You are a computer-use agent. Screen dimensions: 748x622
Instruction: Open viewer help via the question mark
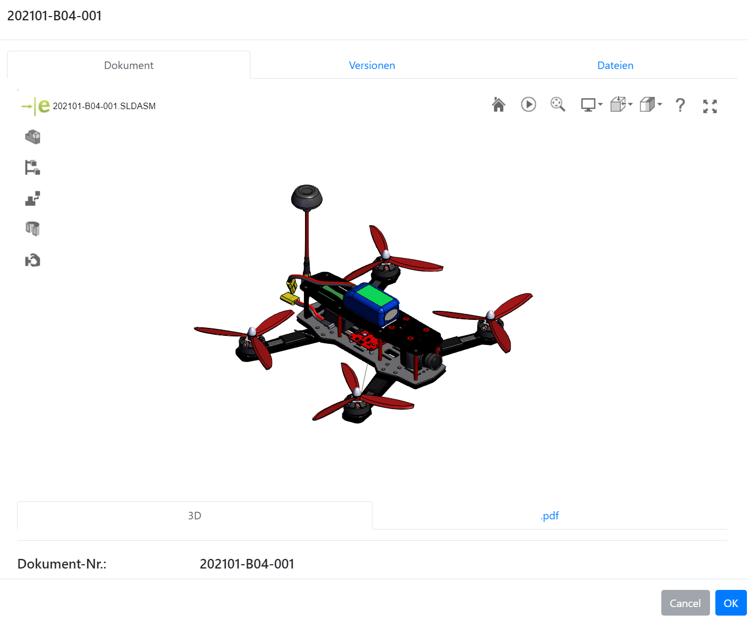coord(680,105)
